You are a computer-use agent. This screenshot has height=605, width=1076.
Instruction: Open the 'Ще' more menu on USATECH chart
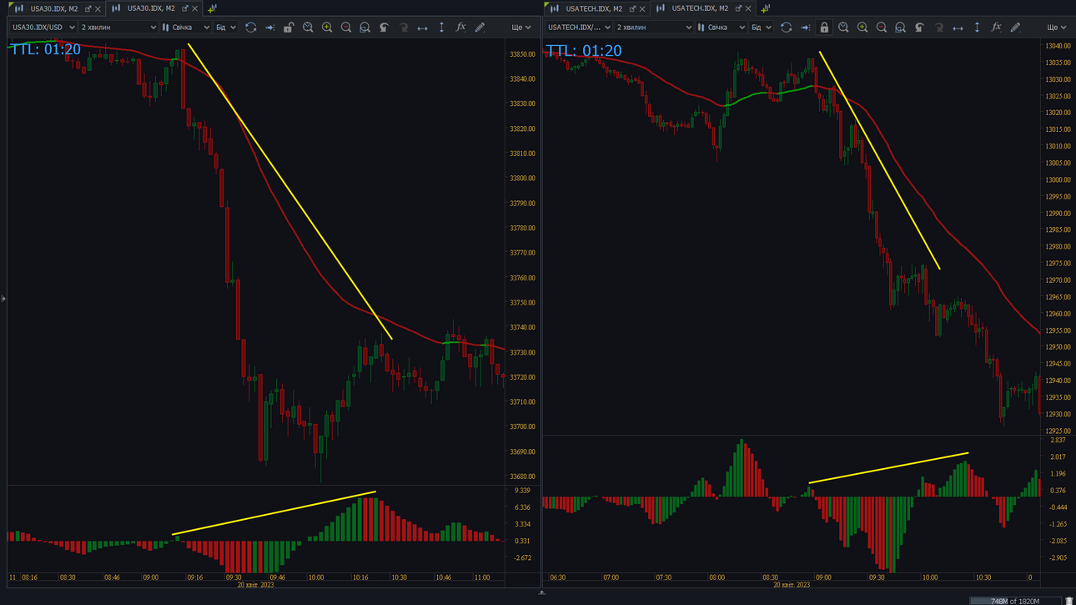pos(1056,28)
